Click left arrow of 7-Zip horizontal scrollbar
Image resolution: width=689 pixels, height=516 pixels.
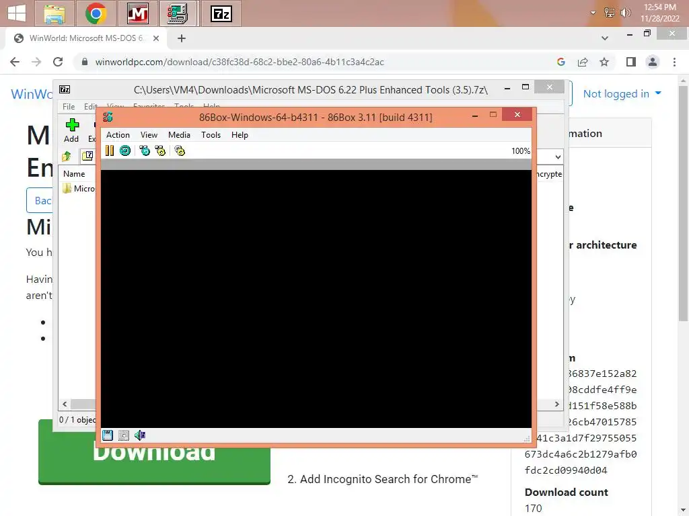[x=65, y=404]
